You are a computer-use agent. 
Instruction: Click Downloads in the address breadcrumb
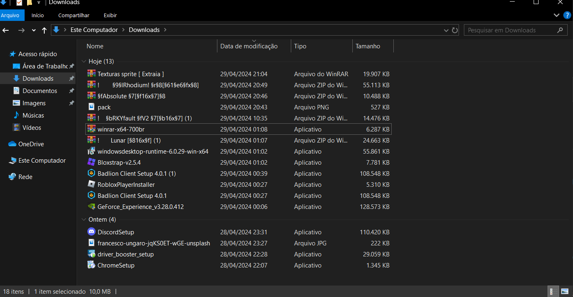(x=144, y=30)
